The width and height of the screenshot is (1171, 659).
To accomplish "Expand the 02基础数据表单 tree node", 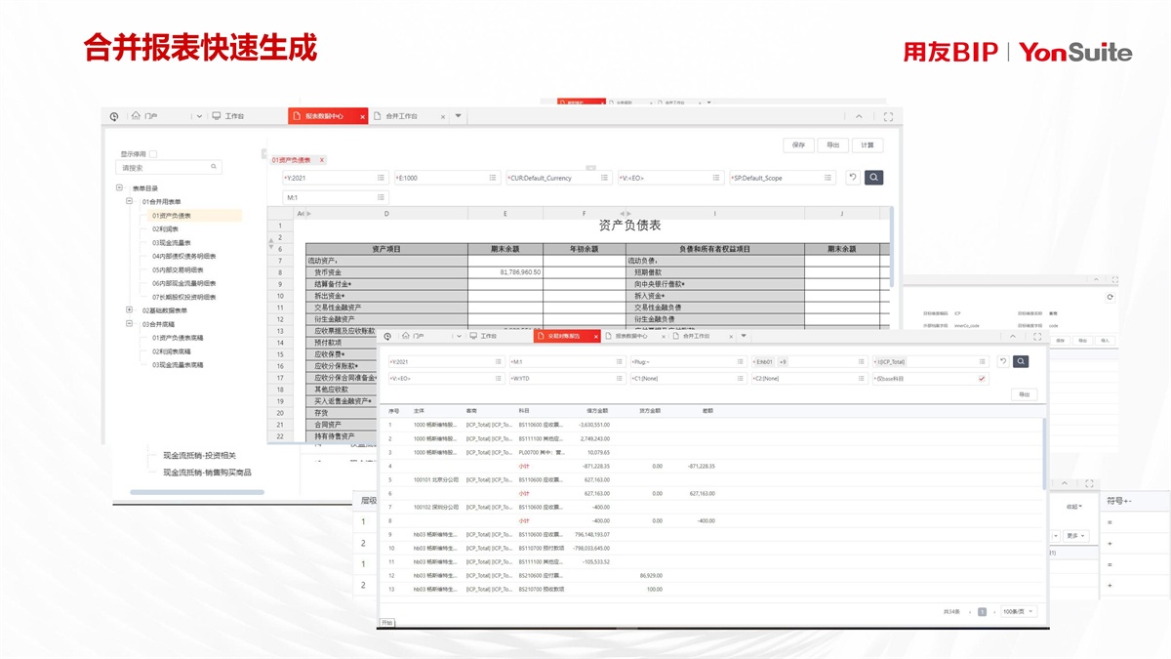I will (x=129, y=310).
